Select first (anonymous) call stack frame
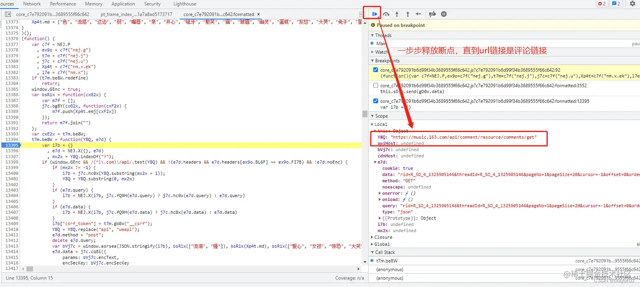Image resolution: width=640 pixels, height=287 pixels. (x=504, y=270)
